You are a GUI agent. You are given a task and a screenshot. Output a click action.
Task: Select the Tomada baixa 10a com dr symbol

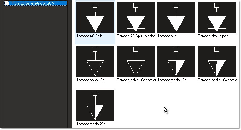136,61
